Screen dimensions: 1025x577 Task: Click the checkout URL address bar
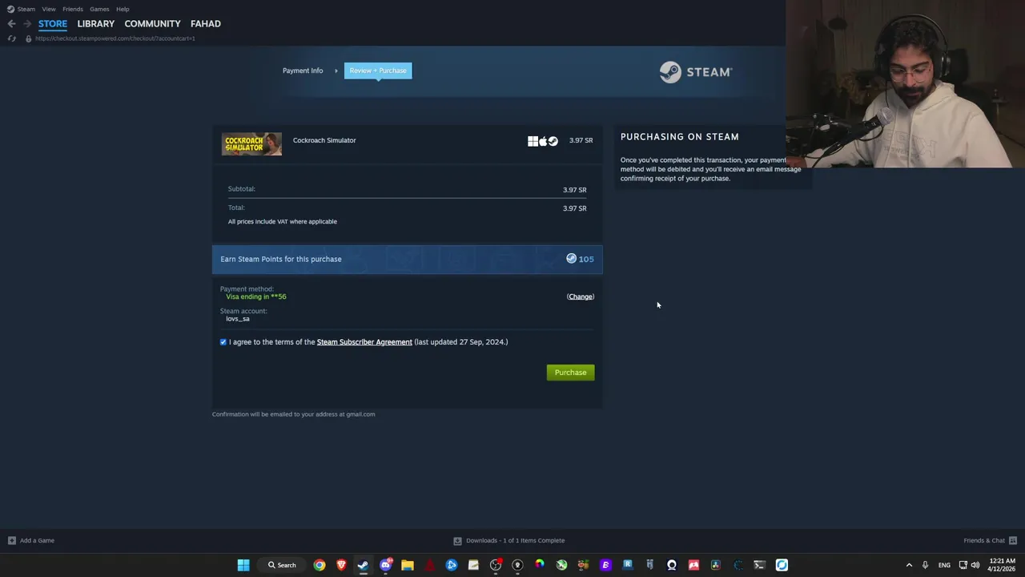pyautogui.click(x=115, y=38)
